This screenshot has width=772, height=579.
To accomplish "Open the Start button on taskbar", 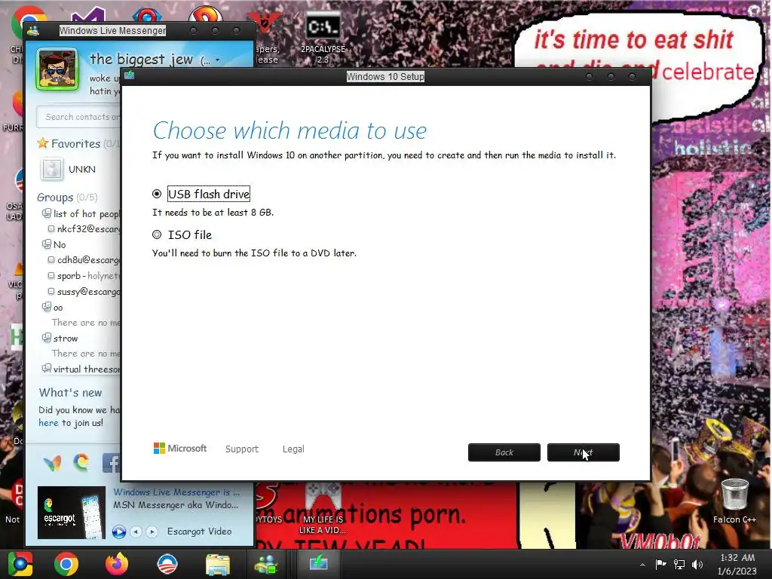I will click(x=20, y=564).
